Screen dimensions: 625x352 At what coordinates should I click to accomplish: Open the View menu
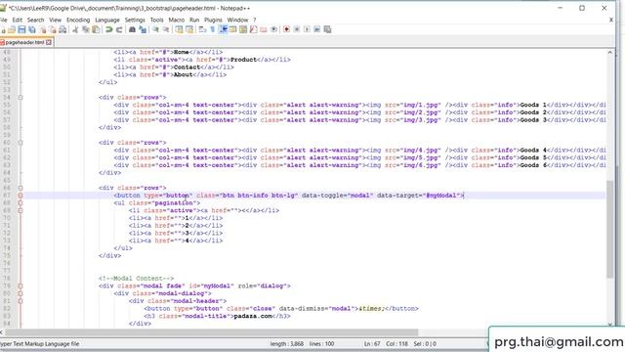55,20
